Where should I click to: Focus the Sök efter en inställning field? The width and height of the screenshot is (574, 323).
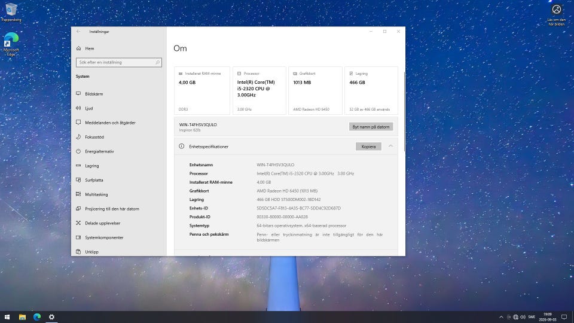coord(118,63)
